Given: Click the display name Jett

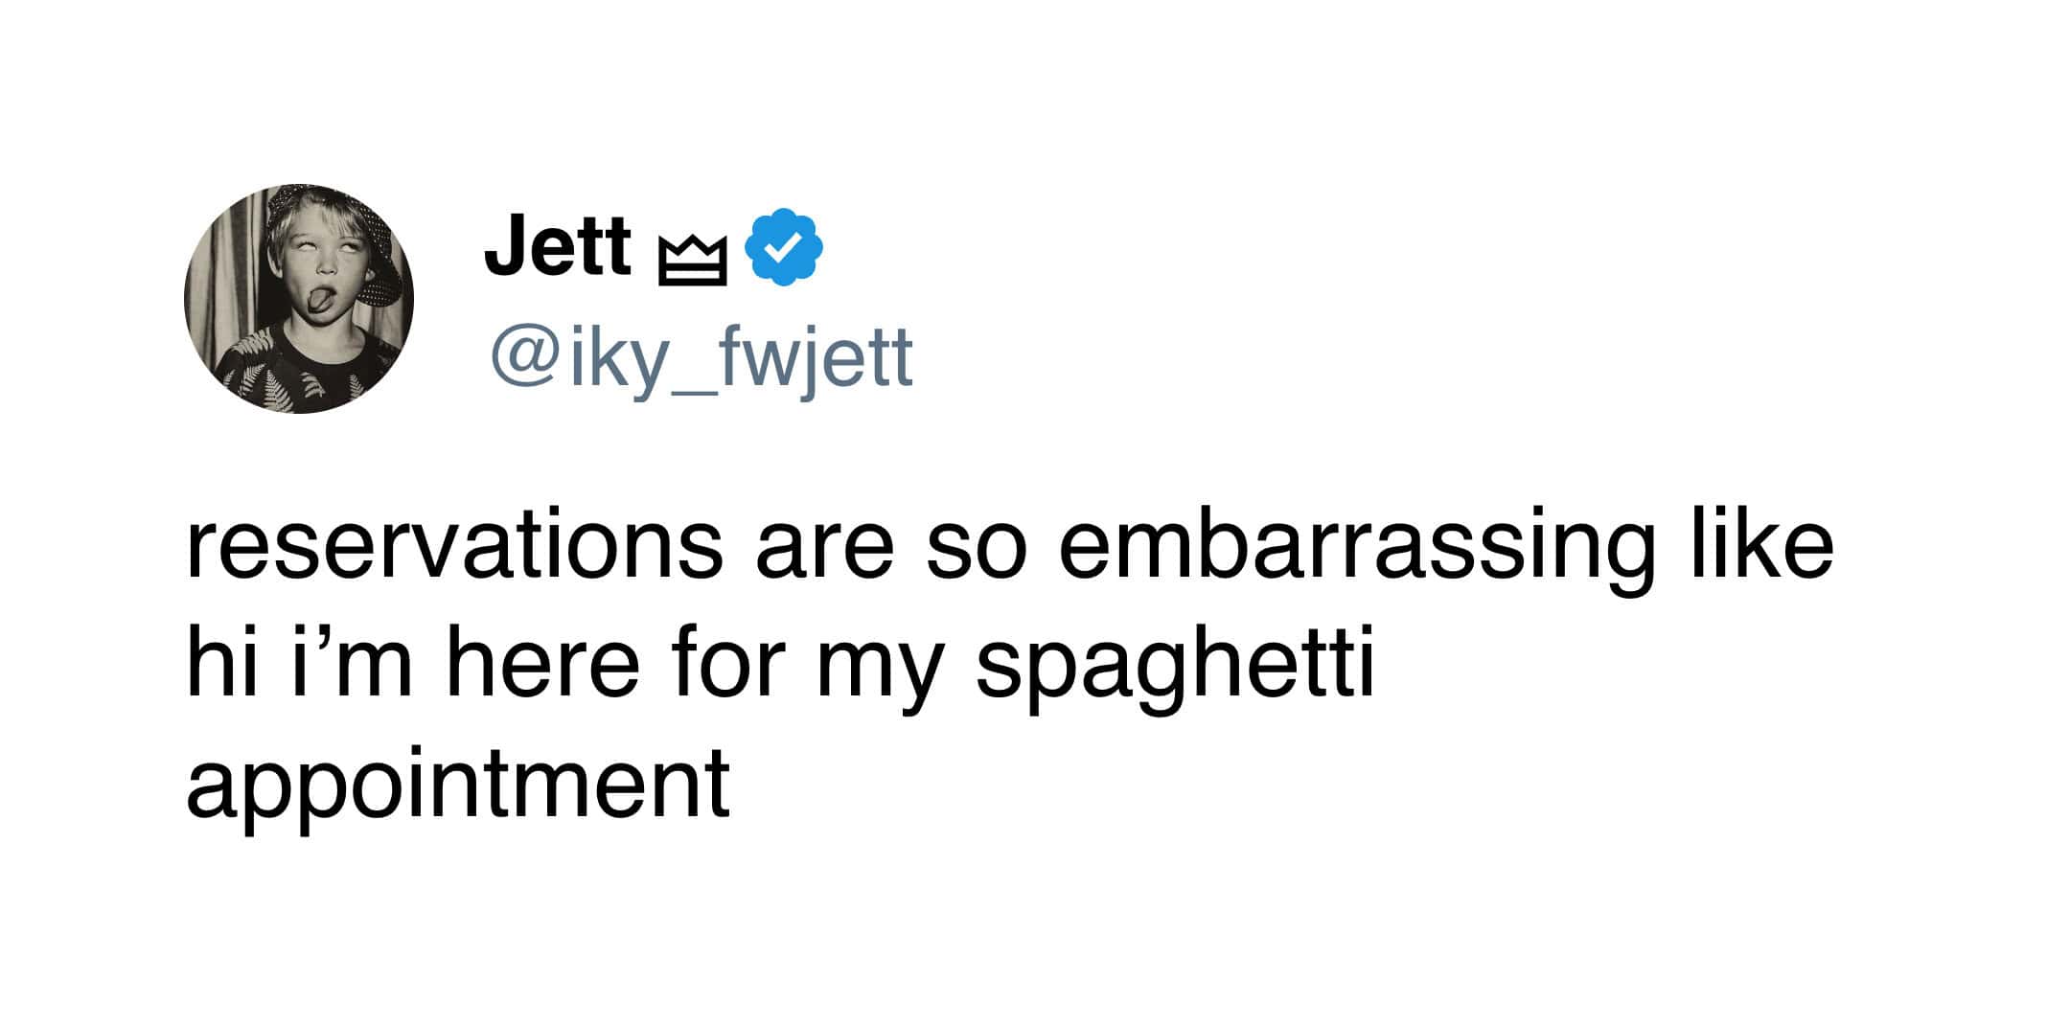Looking at the screenshot, I should [x=558, y=245].
